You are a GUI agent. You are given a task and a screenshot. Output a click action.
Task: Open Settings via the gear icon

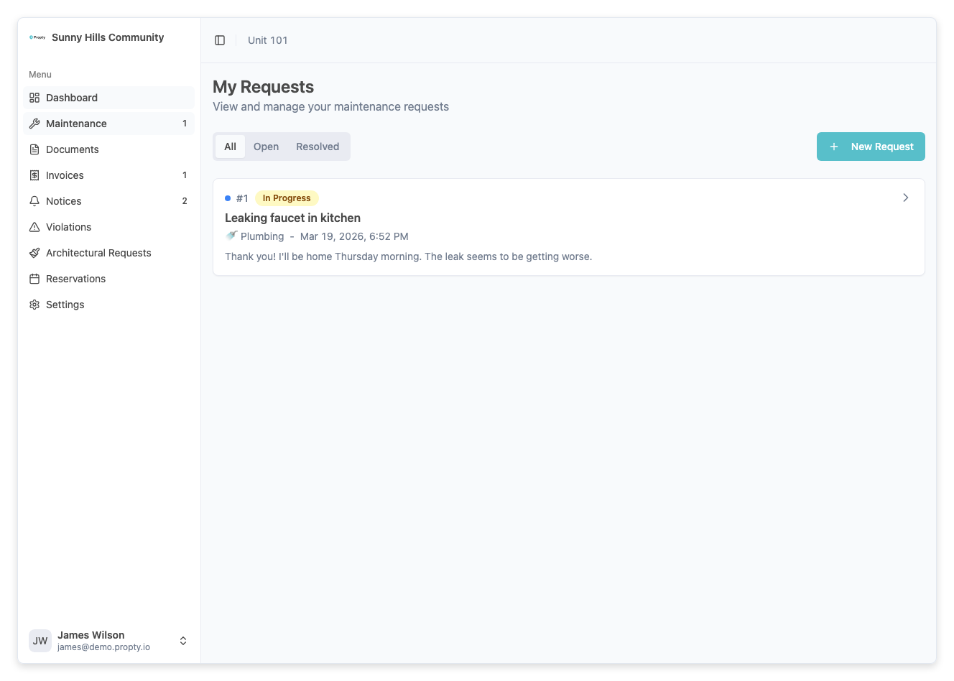click(x=34, y=305)
